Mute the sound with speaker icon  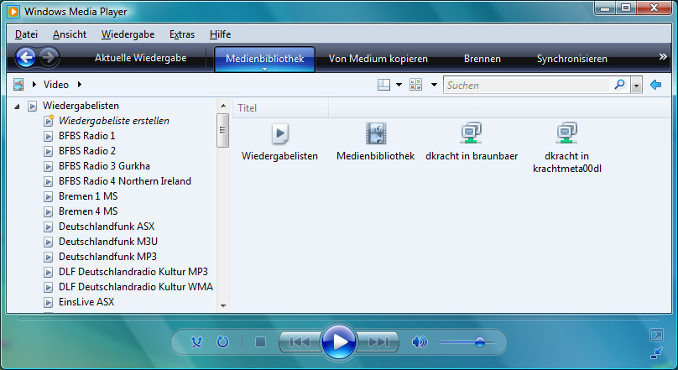pos(420,342)
